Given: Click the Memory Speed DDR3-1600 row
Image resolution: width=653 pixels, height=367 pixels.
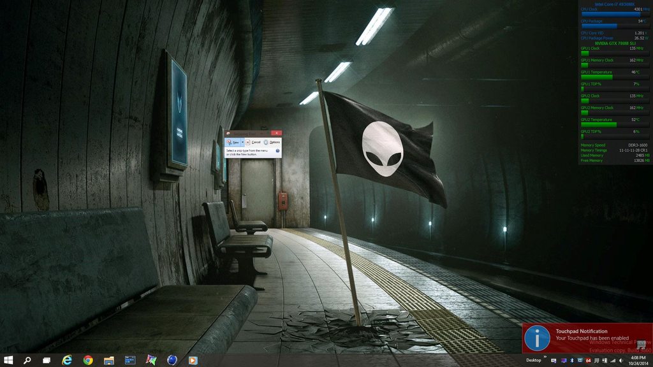Looking at the screenshot, I should (x=615, y=145).
